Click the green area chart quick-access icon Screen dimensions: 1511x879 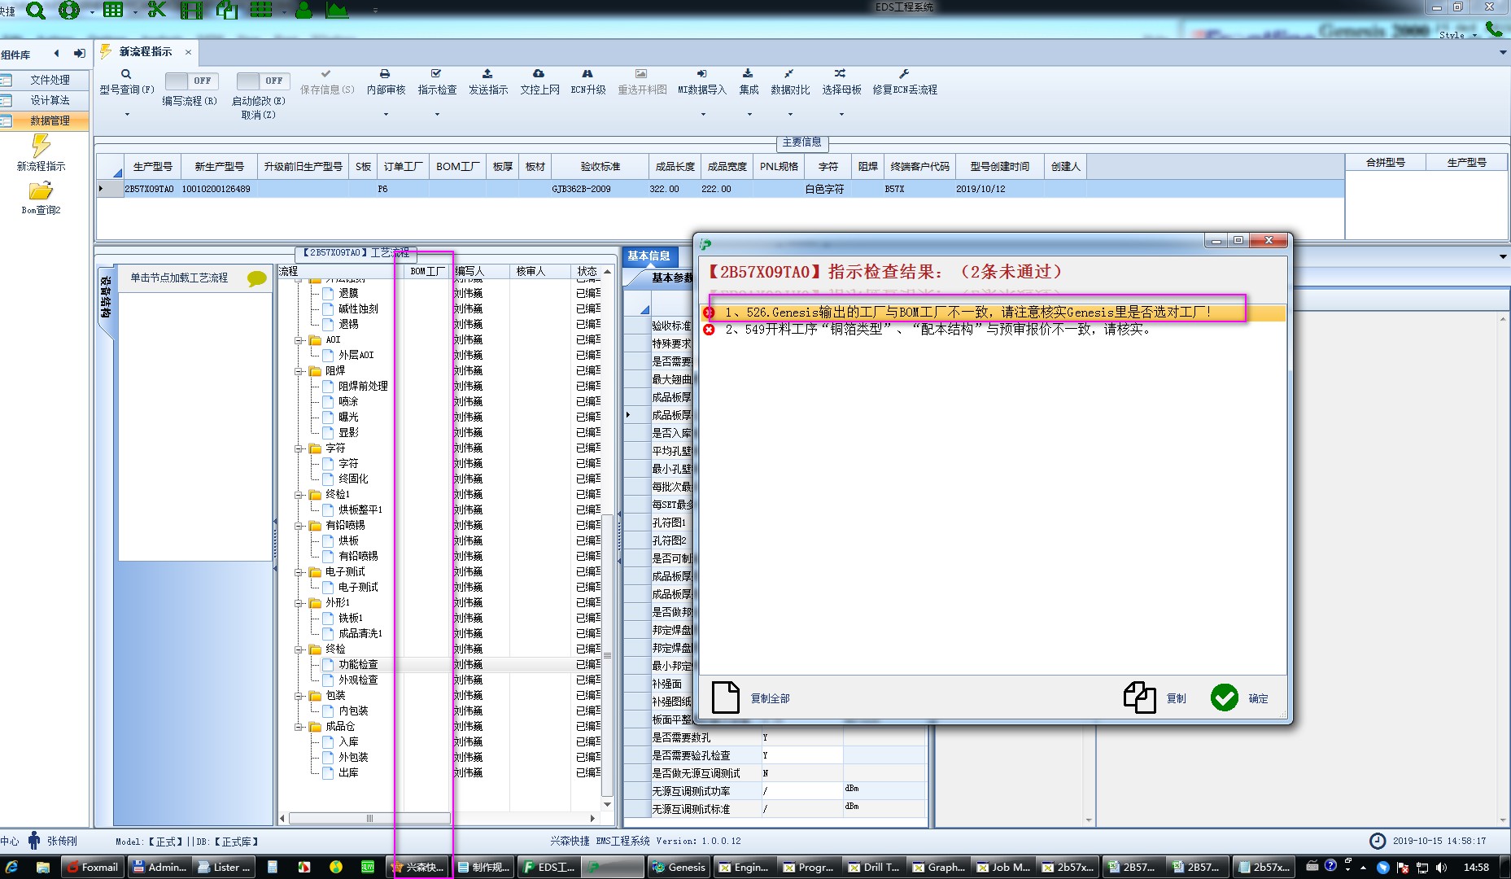click(x=337, y=10)
